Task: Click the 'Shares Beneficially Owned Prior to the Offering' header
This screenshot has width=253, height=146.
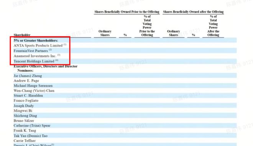Action: click(x=127, y=12)
